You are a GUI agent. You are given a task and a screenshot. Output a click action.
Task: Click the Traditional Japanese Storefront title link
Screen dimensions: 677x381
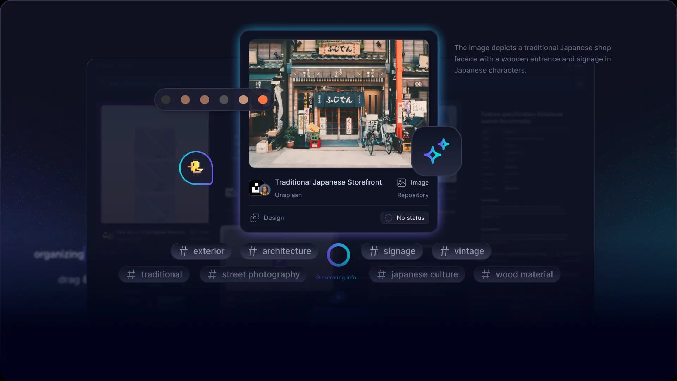point(328,182)
